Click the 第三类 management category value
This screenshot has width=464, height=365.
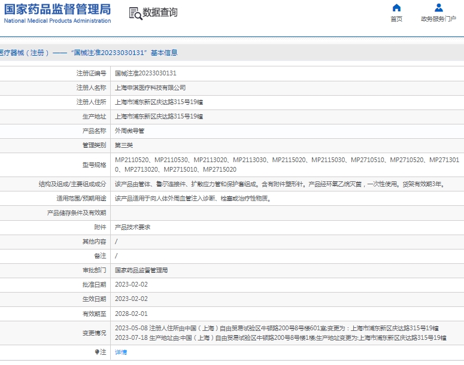(x=124, y=145)
